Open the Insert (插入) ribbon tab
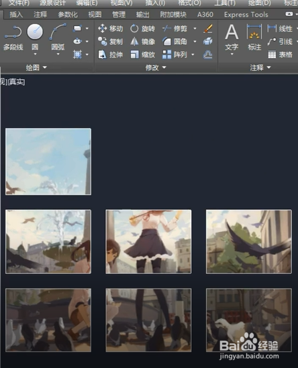Screen dimensions: 298x368 click(16, 15)
